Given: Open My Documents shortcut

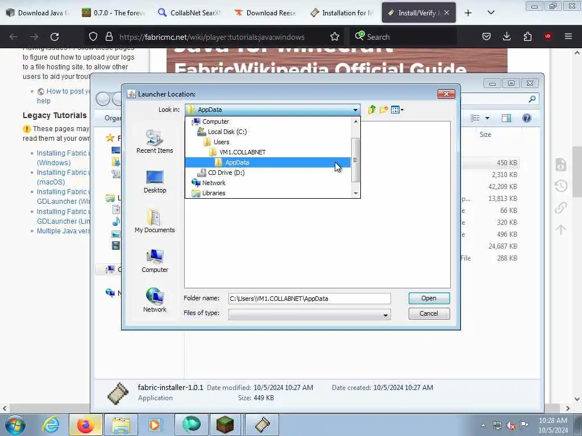Looking at the screenshot, I should (155, 221).
